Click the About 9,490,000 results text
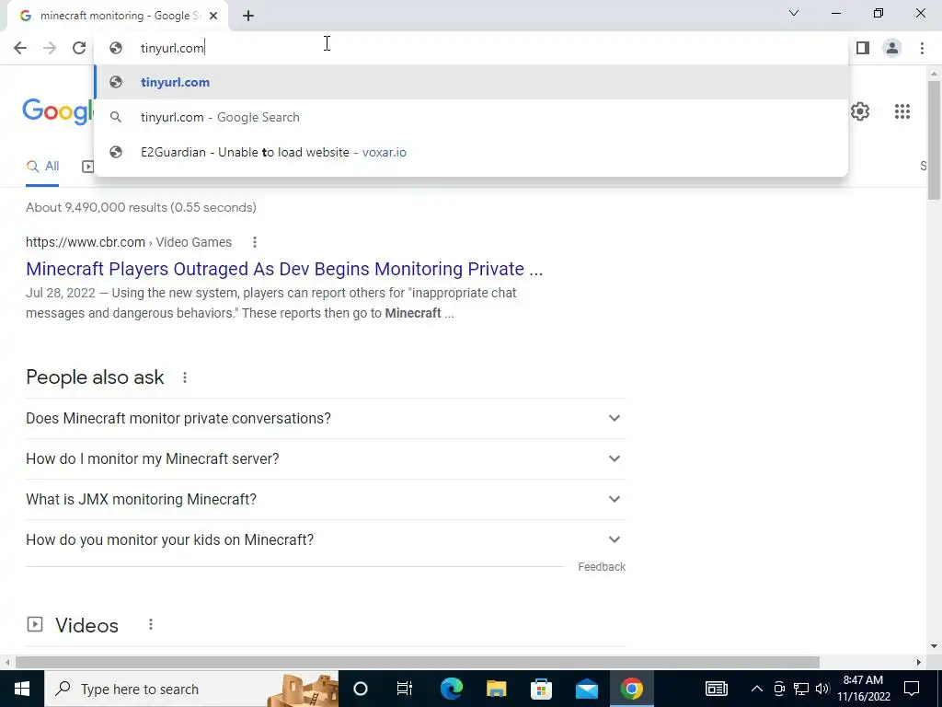The width and height of the screenshot is (942, 707). tap(141, 207)
